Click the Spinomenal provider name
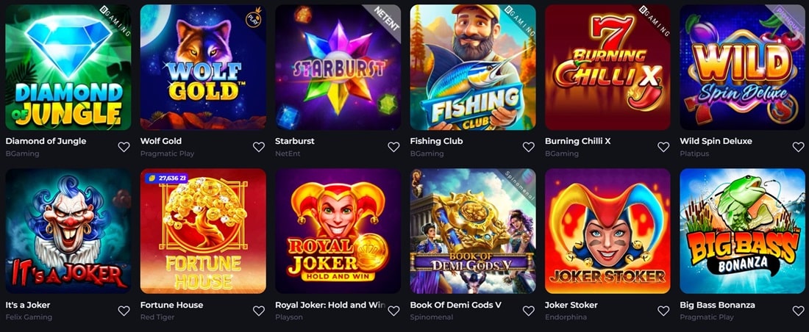The image size is (809, 332). (434, 317)
